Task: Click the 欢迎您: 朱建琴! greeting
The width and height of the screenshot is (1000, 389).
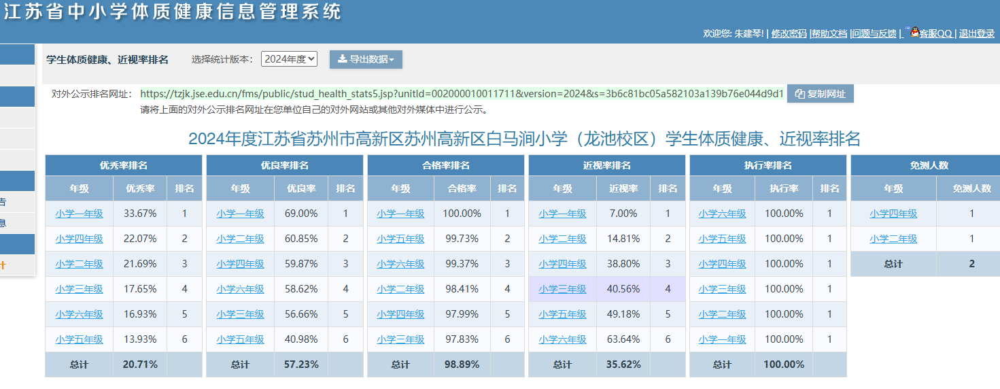Action: (734, 33)
